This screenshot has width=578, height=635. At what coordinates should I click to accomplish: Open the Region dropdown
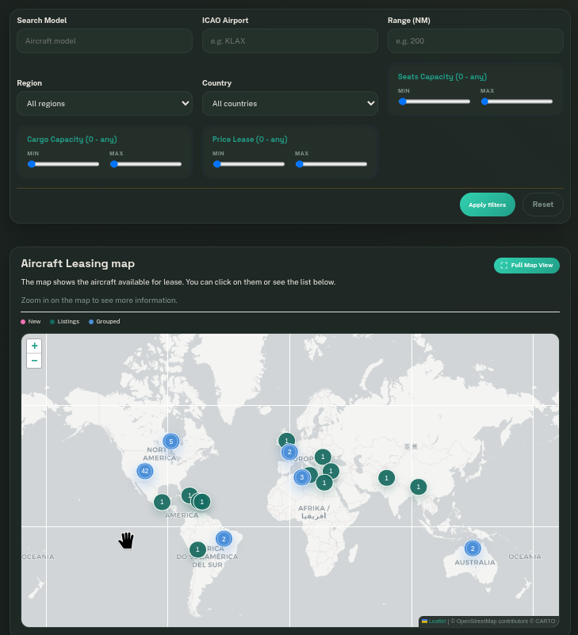[105, 104]
